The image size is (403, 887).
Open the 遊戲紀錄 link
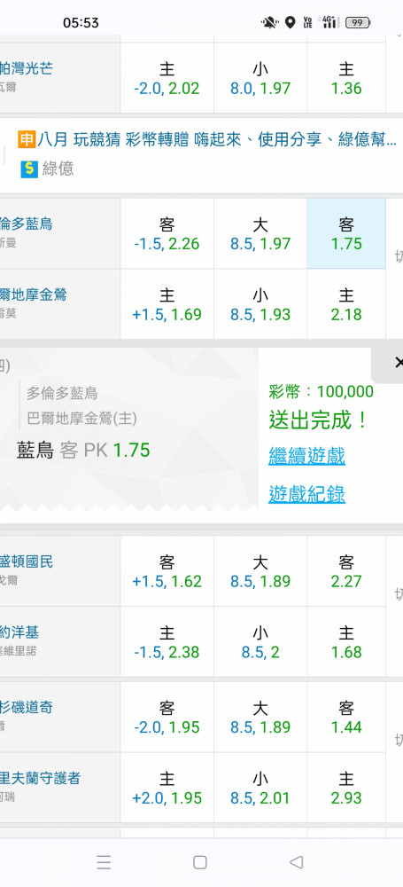pos(307,494)
